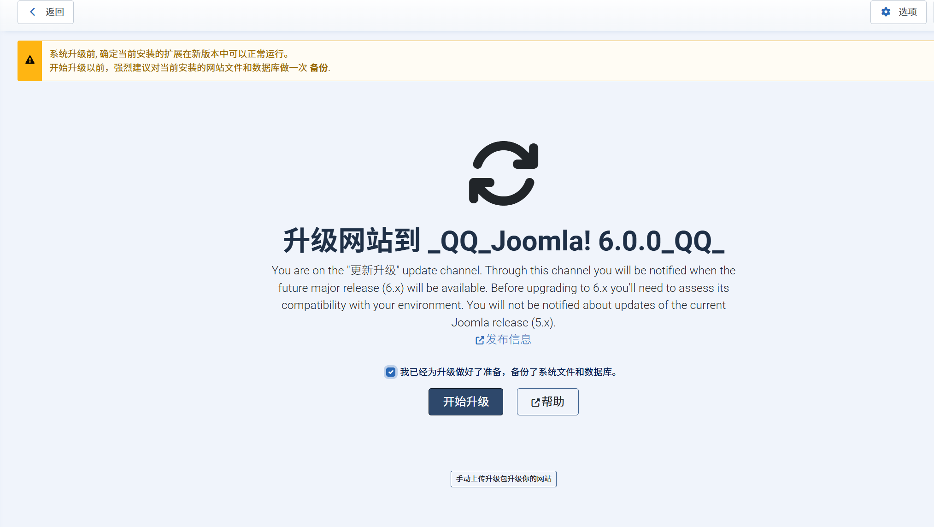Click the bold 备份 word in warning

[x=319, y=68]
